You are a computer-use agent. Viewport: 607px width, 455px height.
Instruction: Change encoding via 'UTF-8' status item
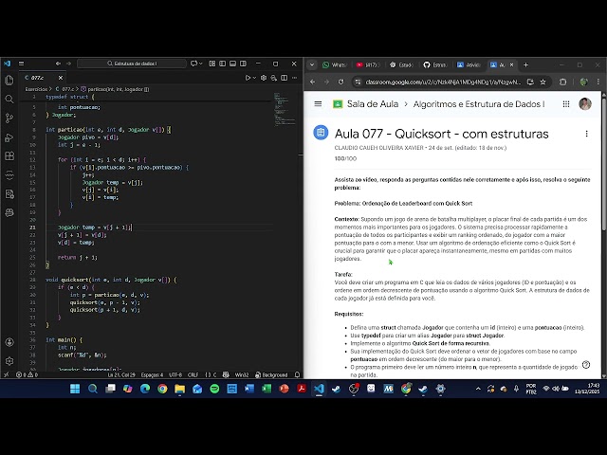[175, 374]
